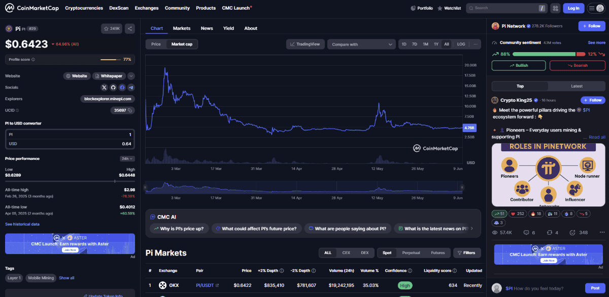Image resolution: width=609 pixels, height=297 pixels.
Task: Open Pi's X (Twitter) social link
Action: click(104, 88)
